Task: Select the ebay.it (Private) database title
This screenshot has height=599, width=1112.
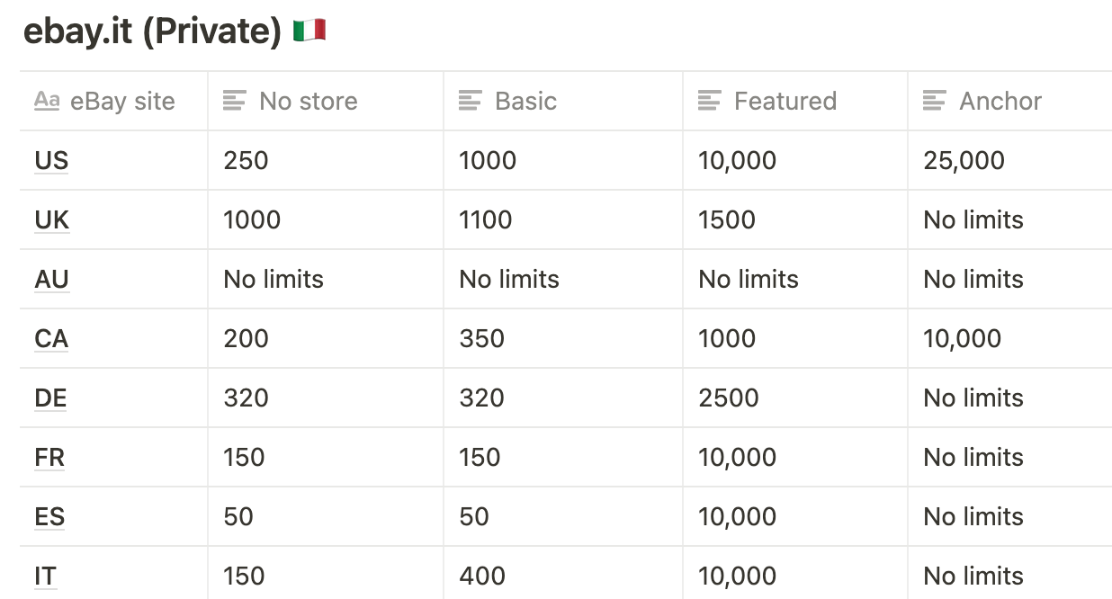Action: [152, 31]
